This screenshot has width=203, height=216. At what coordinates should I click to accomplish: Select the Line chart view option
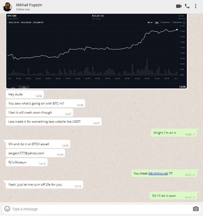pos(157,22)
